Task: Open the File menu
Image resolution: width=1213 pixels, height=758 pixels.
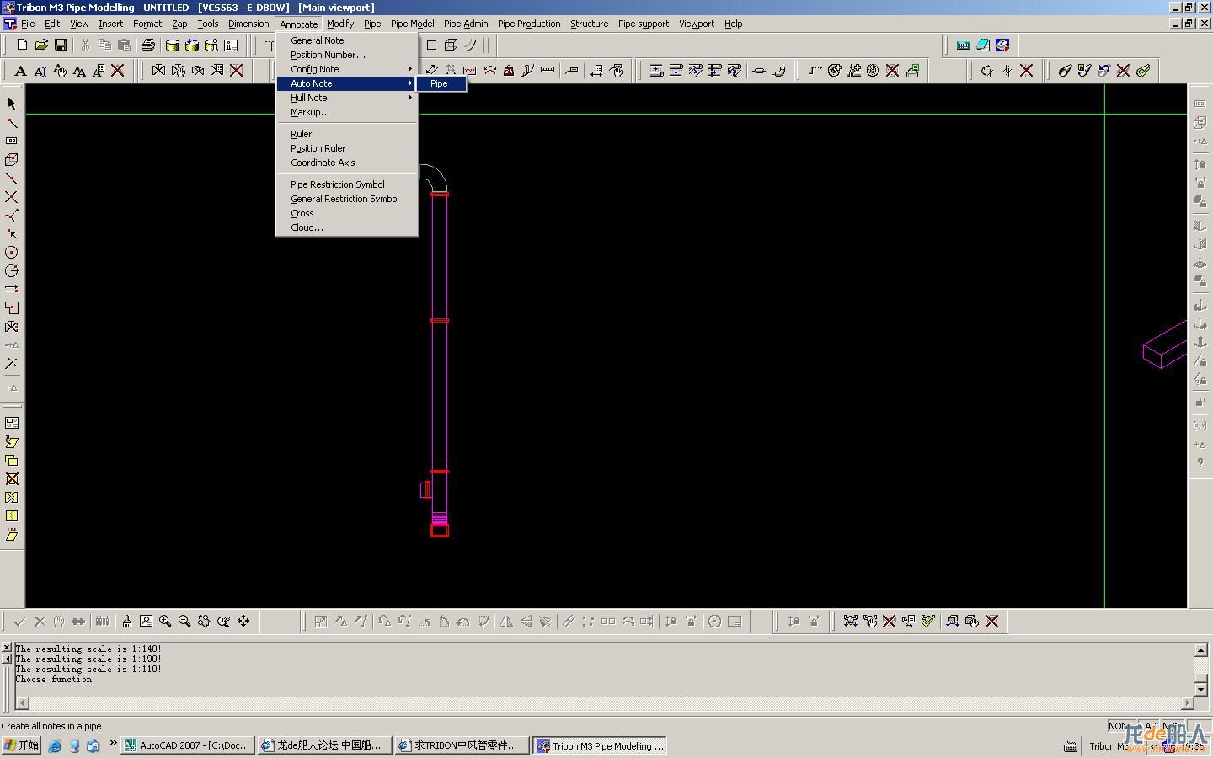Action: coord(28,24)
